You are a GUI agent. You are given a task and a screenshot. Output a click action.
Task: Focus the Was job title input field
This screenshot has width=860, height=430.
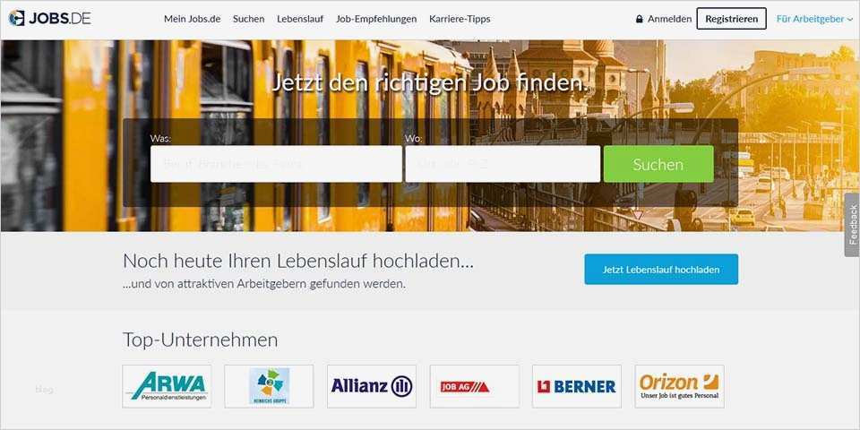[x=277, y=164]
